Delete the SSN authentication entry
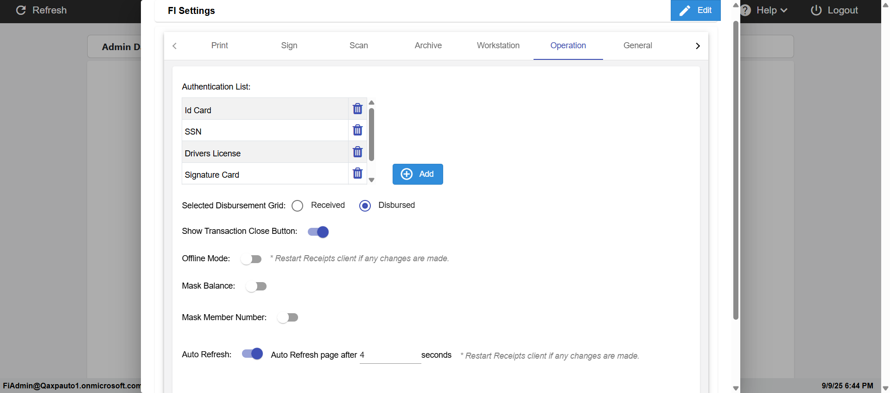This screenshot has height=393, width=890. [357, 130]
